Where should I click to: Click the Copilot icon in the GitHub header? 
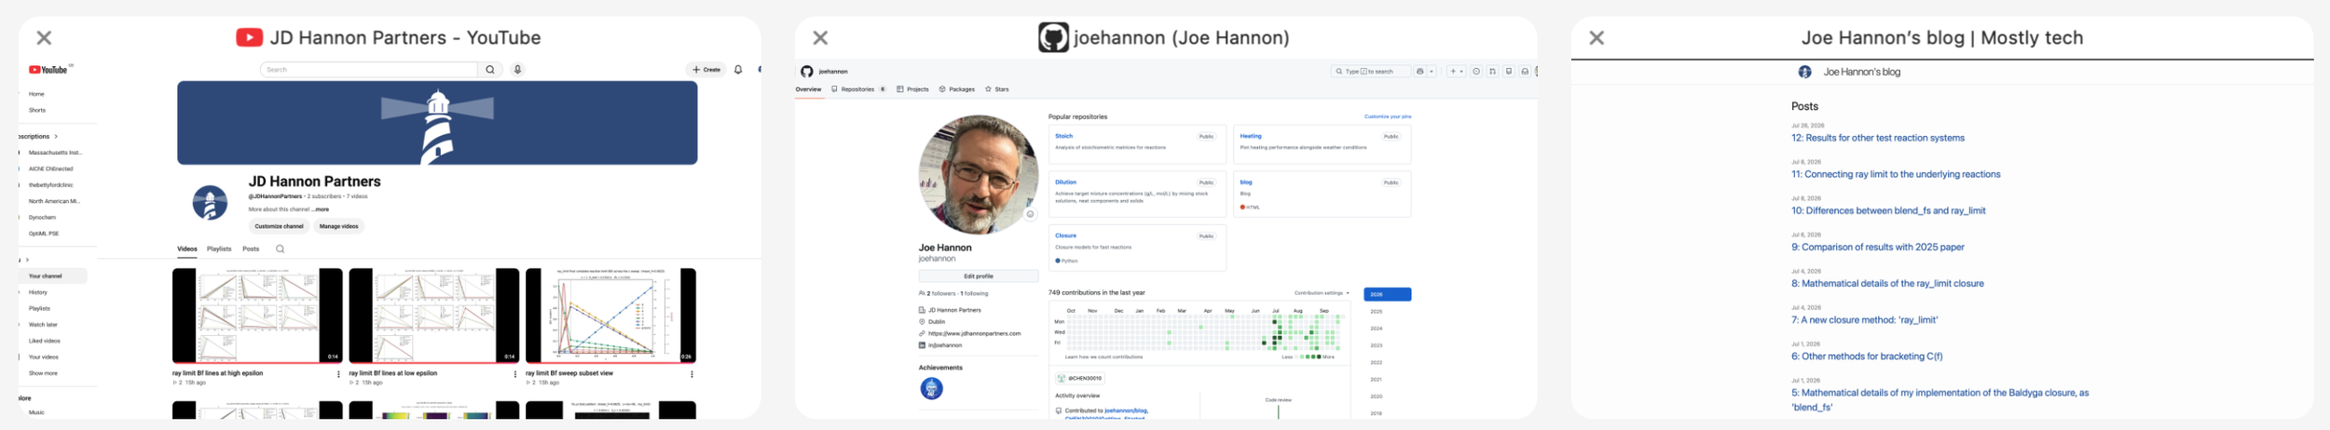pyautogui.click(x=1420, y=72)
